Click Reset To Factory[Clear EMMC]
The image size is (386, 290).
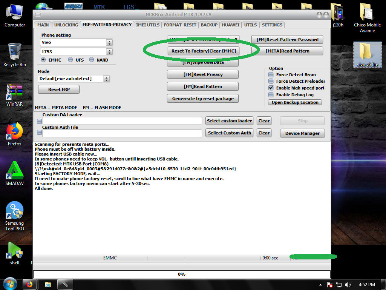[x=204, y=51]
